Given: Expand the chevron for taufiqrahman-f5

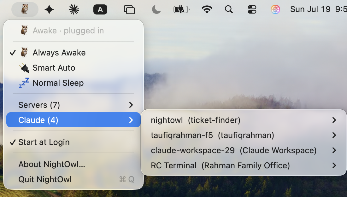Looking at the screenshot, I should (334, 135).
